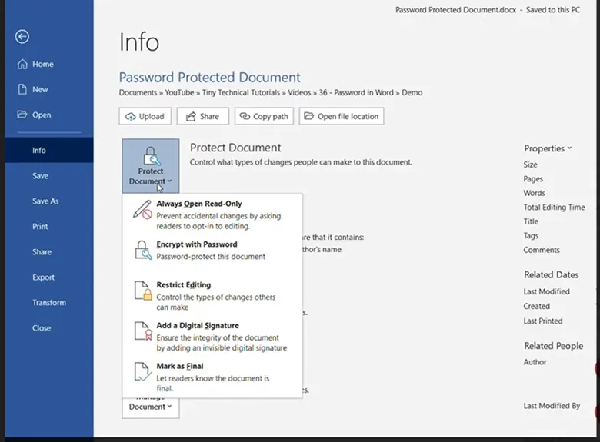Viewport: 600px width, 442px height.
Task: Click the 'Comments' property label
Action: 542,250
